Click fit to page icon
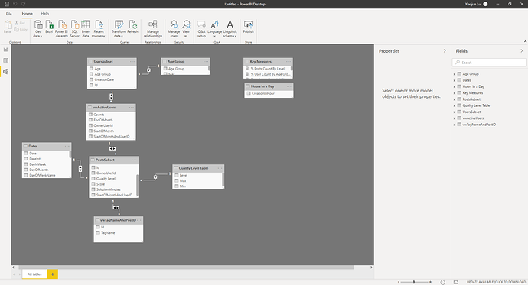This screenshot has width=528, height=285. pyautogui.click(x=456, y=282)
